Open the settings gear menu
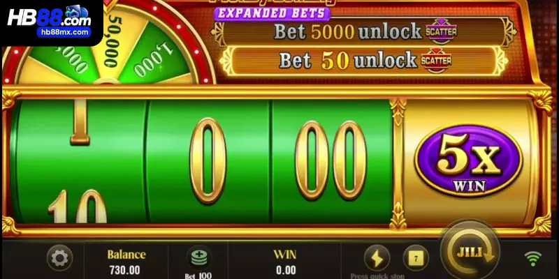This screenshot has width=559, height=279. point(59,258)
